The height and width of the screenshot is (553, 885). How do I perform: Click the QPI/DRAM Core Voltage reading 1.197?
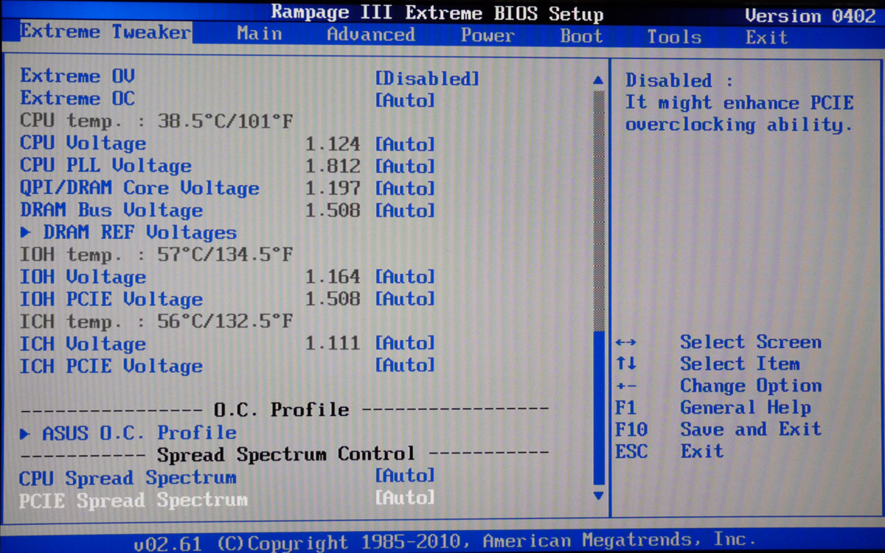click(333, 189)
